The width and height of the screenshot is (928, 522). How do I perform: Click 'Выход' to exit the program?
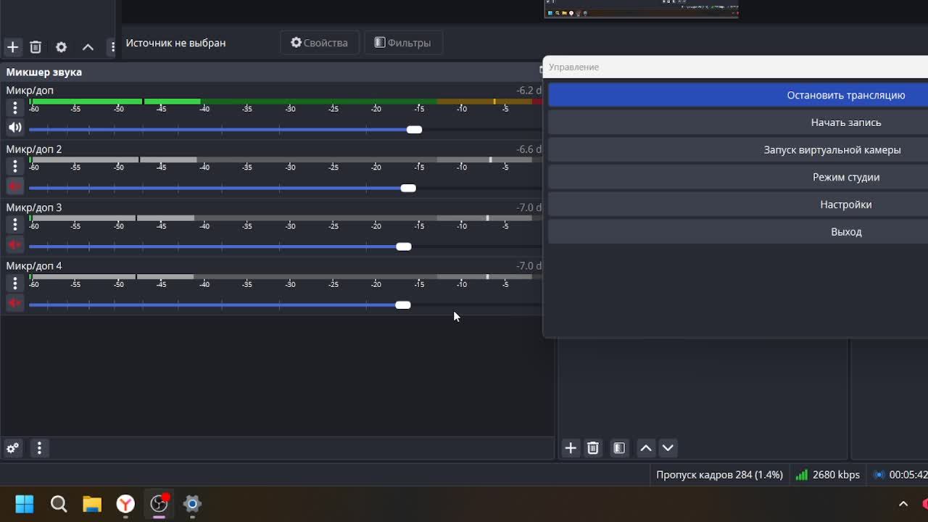738,232
